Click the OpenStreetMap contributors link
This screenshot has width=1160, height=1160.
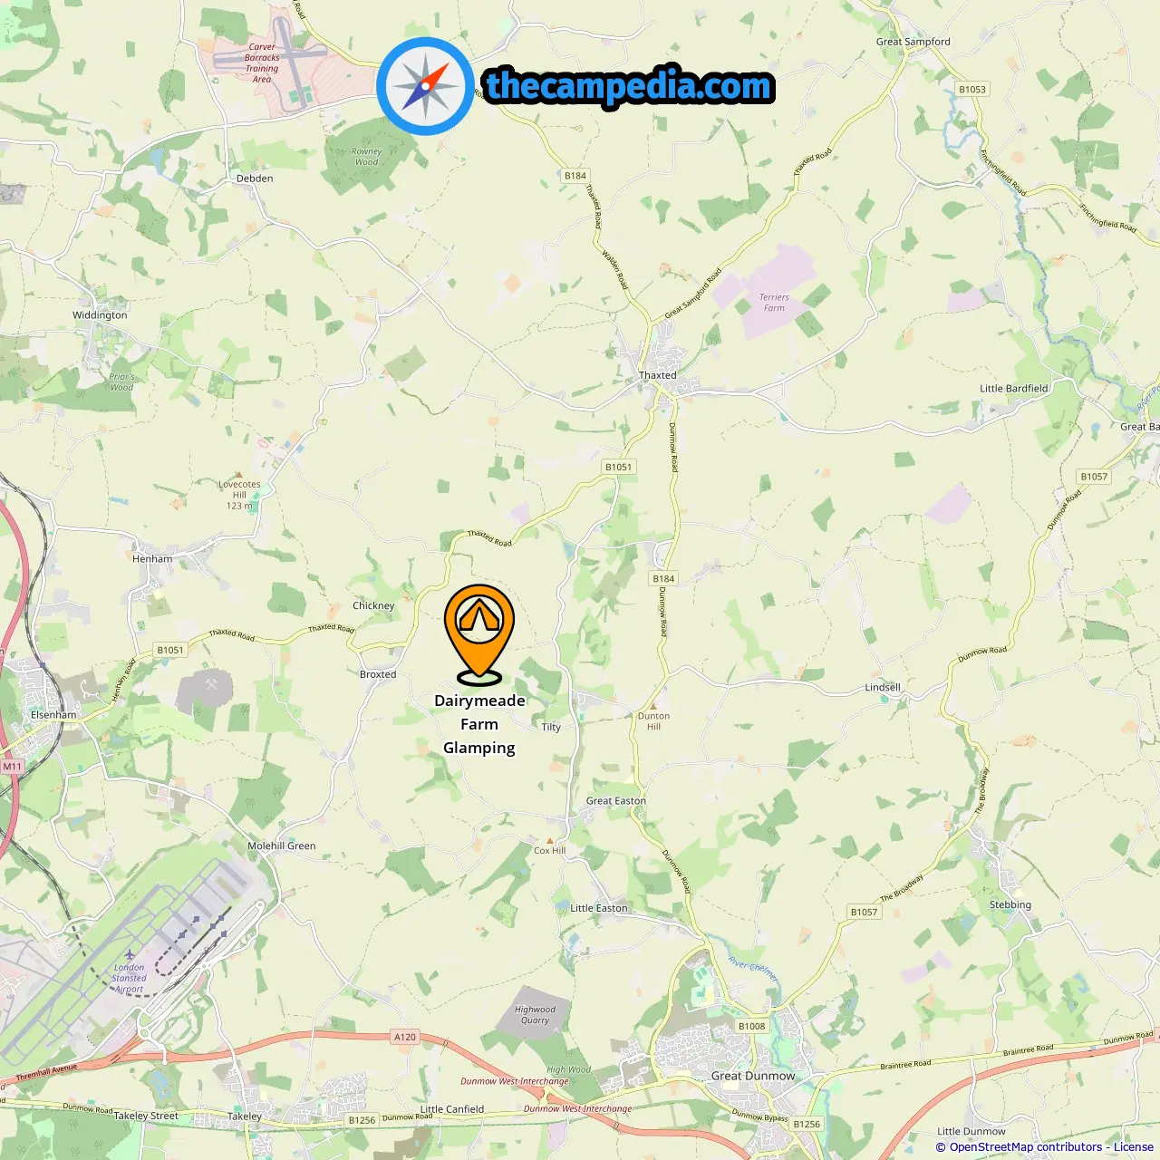pyautogui.click(x=1026, y=1147)
